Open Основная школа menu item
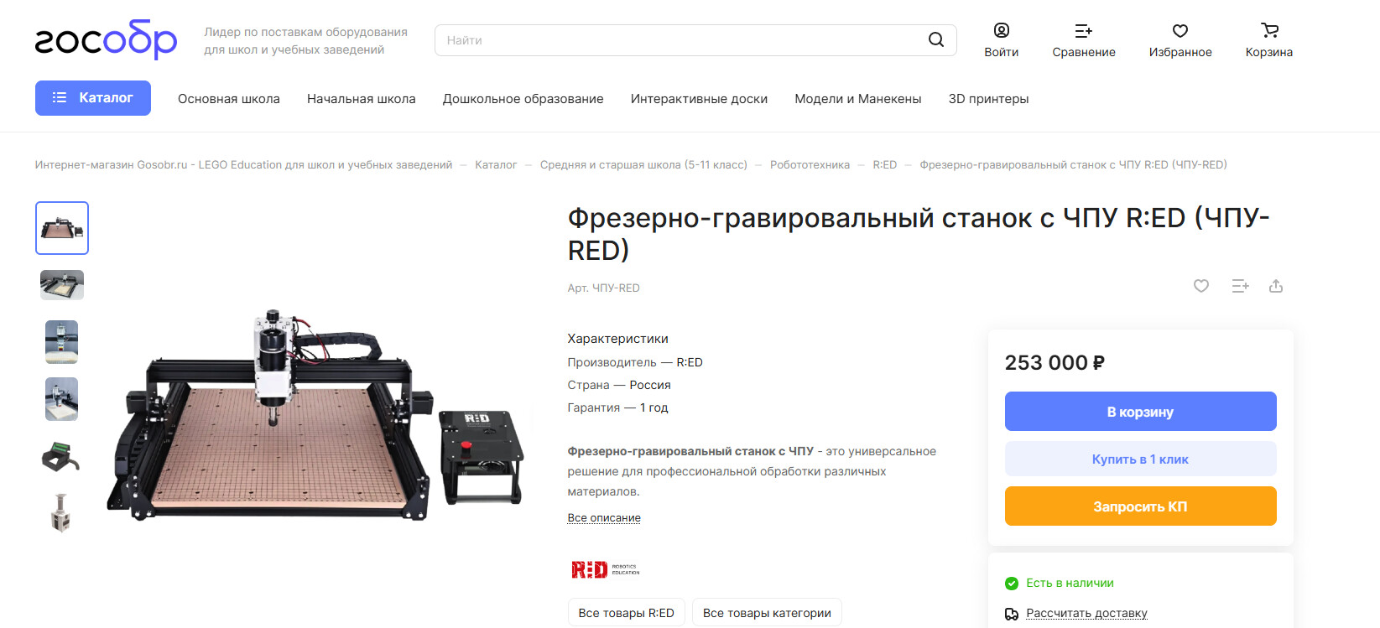 pyautogui.click(x=229, y=98)
